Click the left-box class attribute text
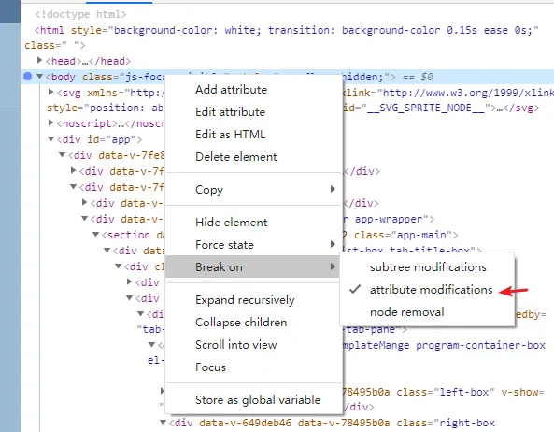554x432 pixels. (x=445, y=392)
